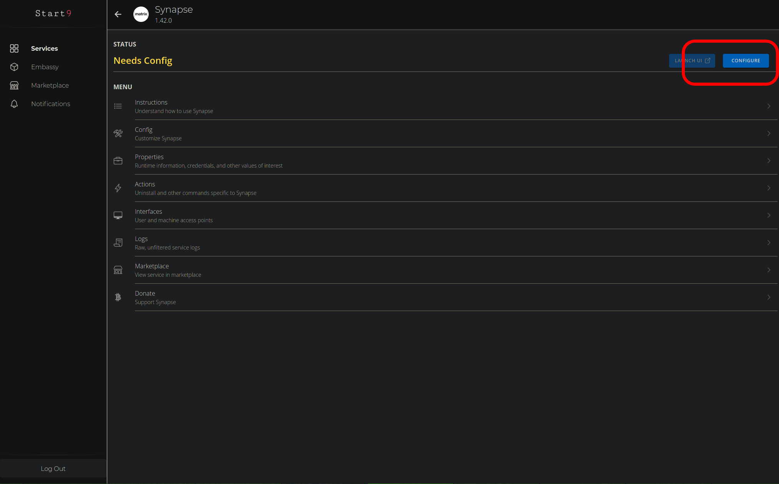779x484 pixels.
Task: Click the Embassy cube icon
Action: (14, 67)
